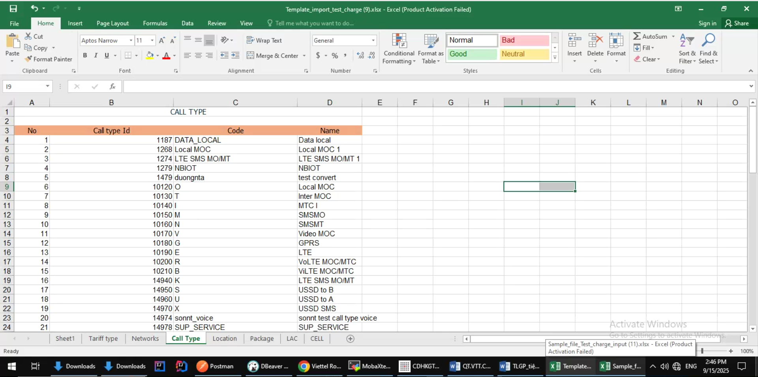Image resolution: width=758 pixels, height=377 pixels.
Task: Open Postman from the taskbar
Action: pyautogui.click(x=215, y=366)
